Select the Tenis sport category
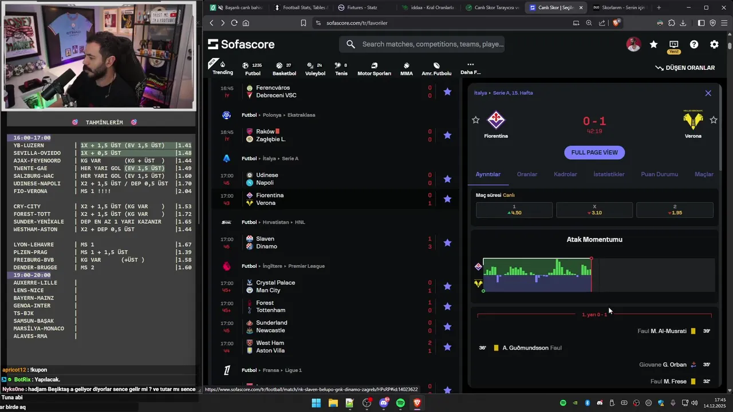The width and height of the screenshot is (733, 412). [341, 69]
